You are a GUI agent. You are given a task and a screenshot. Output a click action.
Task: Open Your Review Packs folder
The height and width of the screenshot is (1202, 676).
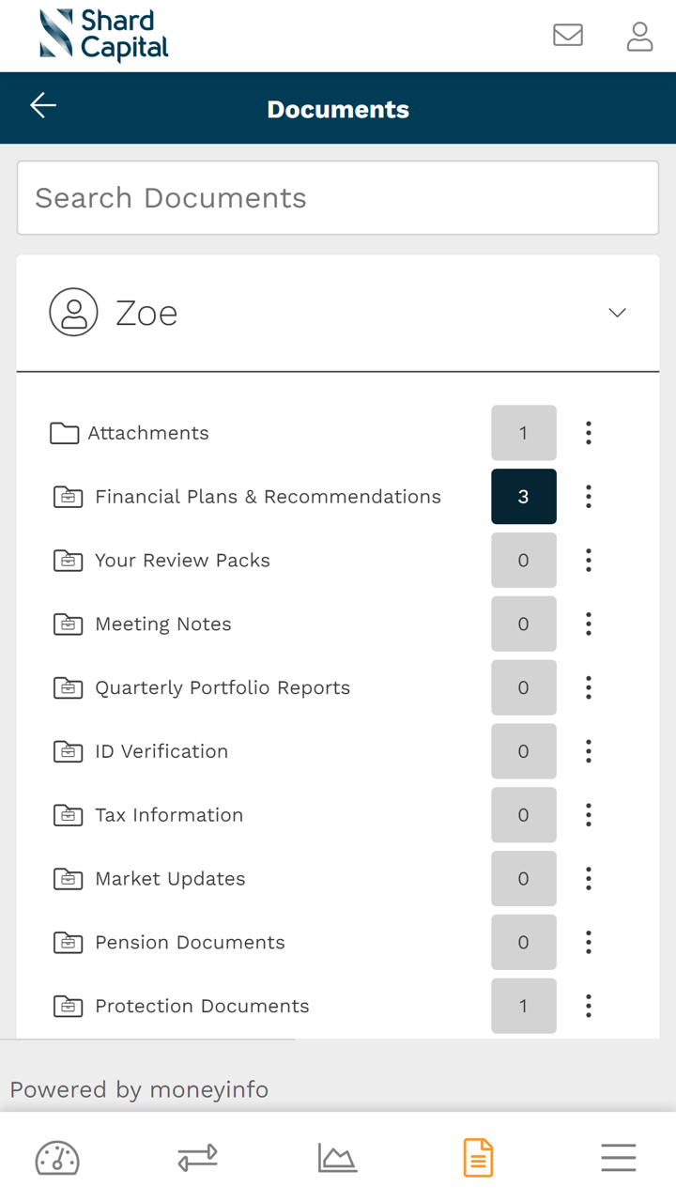pyautogui.click(x=182, y=561)
